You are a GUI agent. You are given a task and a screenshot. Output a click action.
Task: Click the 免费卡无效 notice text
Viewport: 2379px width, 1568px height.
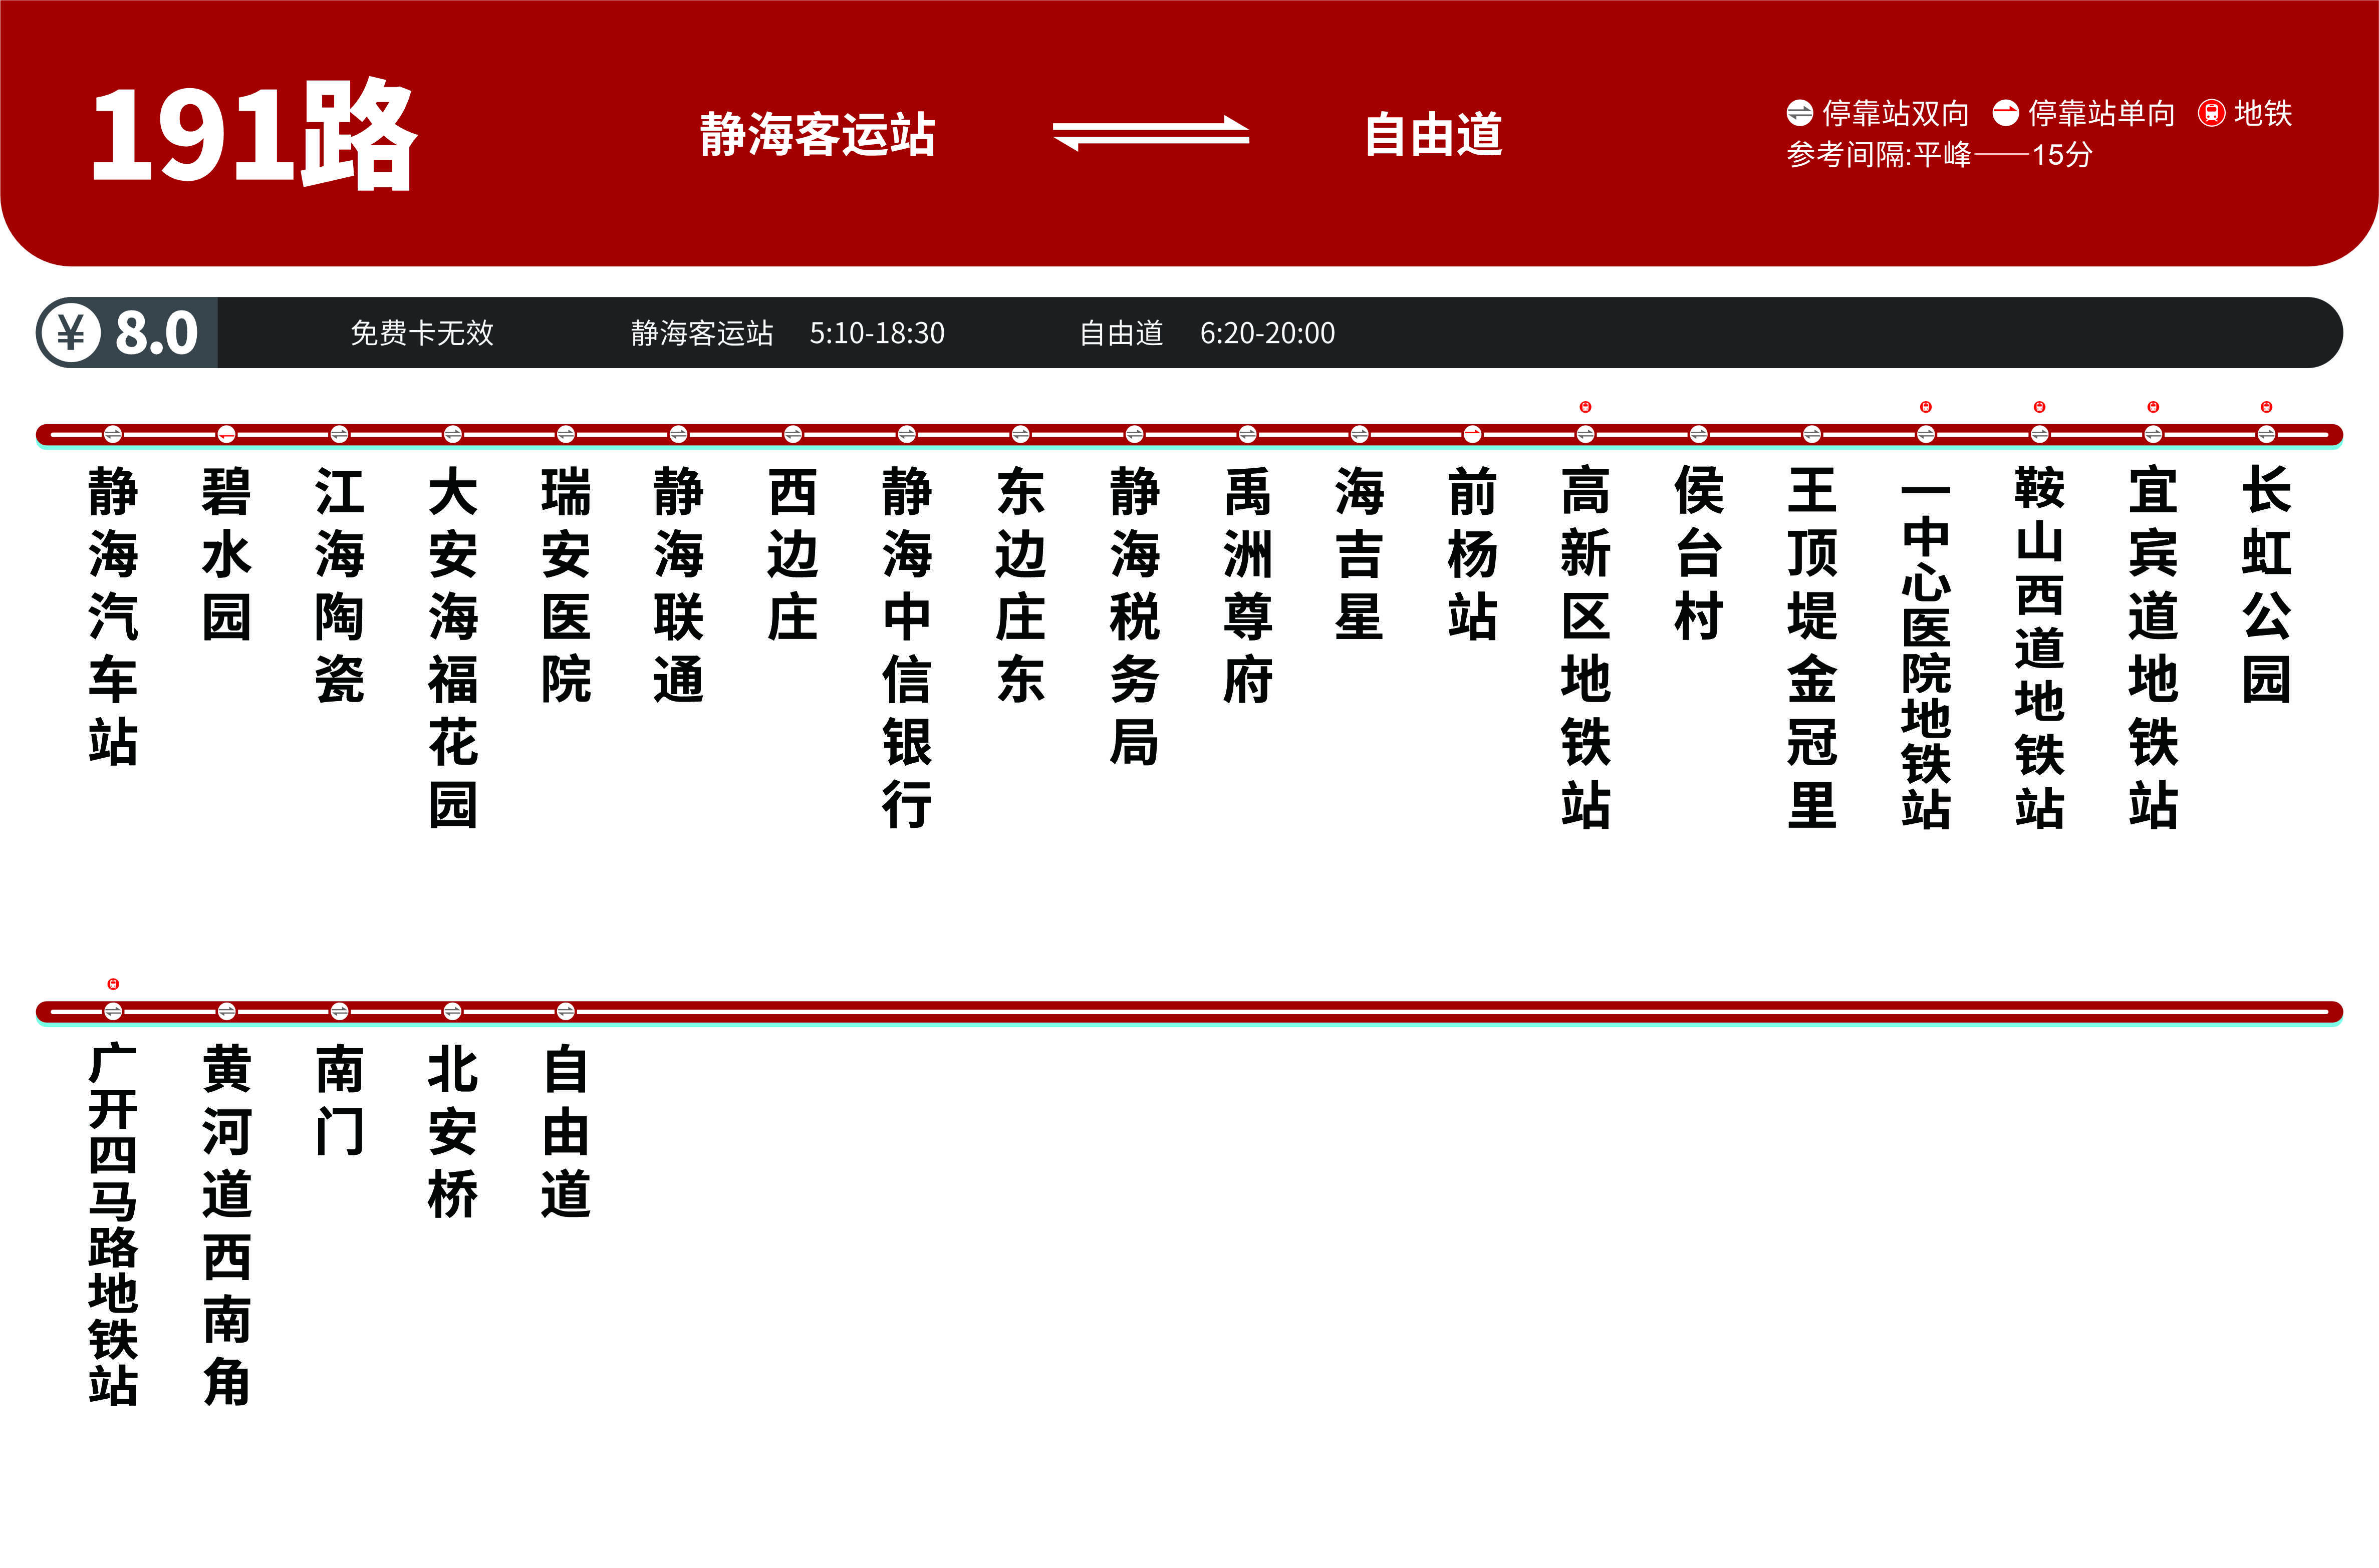pyautogui.click(x=422, y=333)
